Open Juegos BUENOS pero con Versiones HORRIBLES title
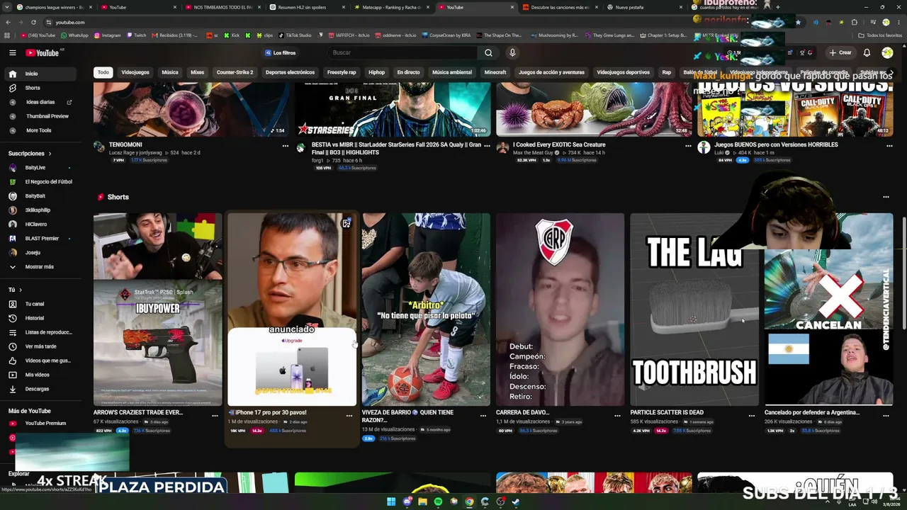 pos(776,144)
